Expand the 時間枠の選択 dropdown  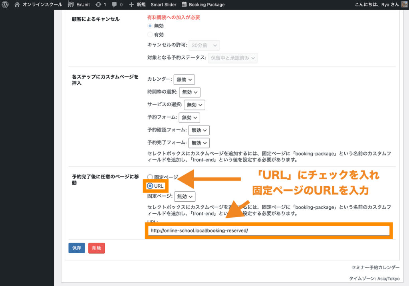189,92
